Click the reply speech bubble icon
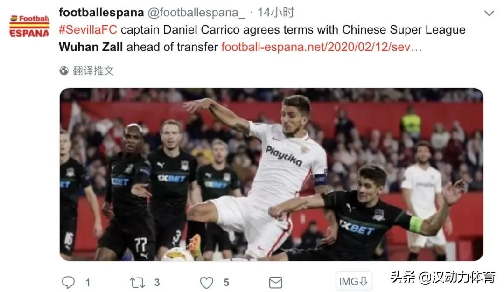The height and width of the screenshot is (292, 504). pos(68,282)
